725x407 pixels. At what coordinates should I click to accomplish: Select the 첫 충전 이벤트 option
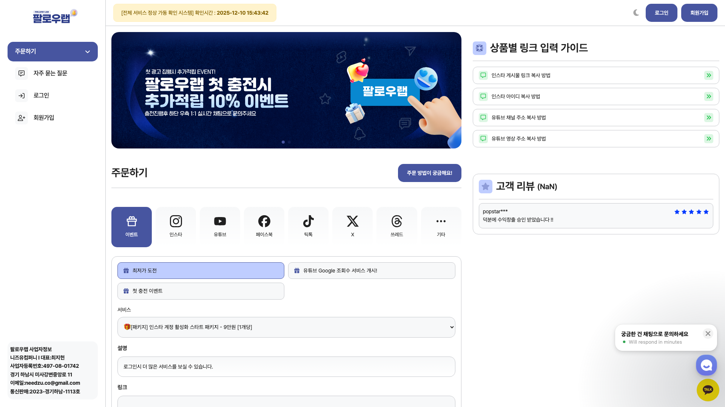point(201,291)
